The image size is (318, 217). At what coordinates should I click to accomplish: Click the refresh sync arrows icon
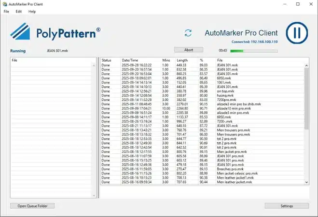pos(188,33)
